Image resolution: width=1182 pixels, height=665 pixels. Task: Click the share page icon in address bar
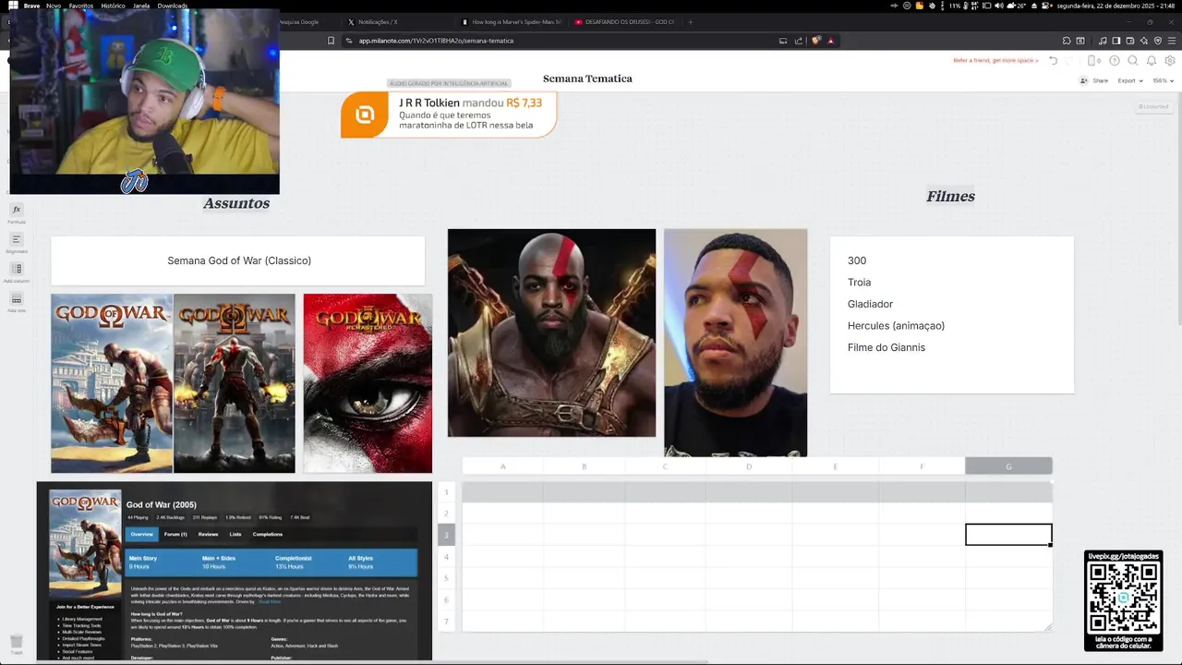pos(799,41)
